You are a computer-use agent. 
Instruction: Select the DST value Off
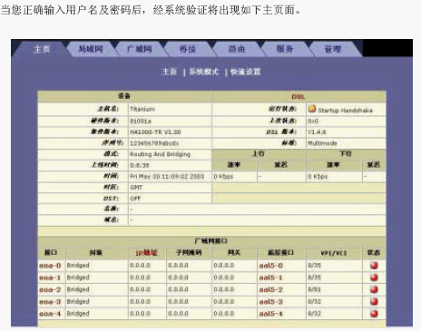135,199
